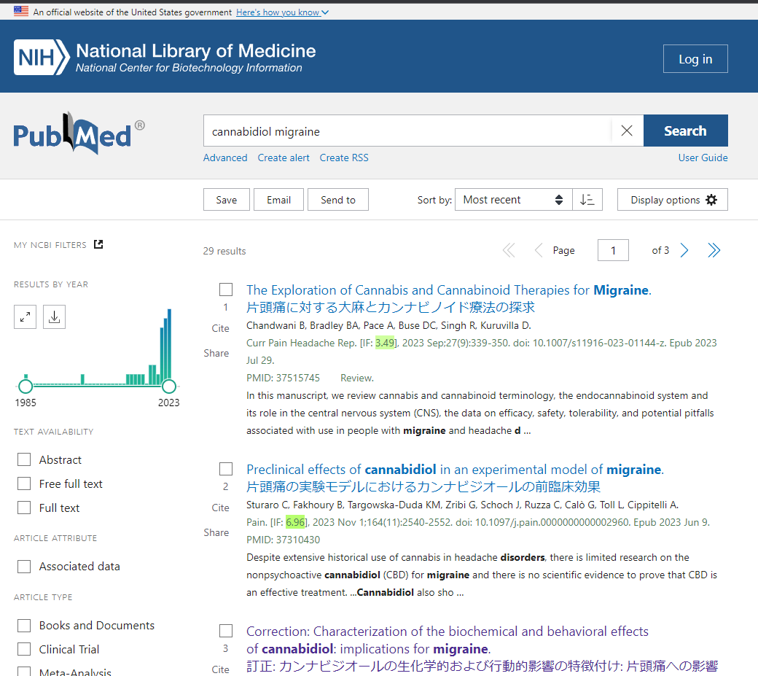
Task: Click the Create alert link
Action: pos(284,158)
